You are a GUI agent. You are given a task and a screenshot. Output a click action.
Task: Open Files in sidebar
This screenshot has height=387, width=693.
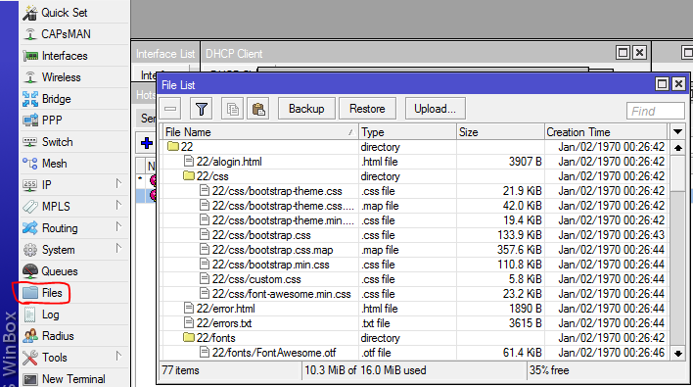click(x=74, y=293)
